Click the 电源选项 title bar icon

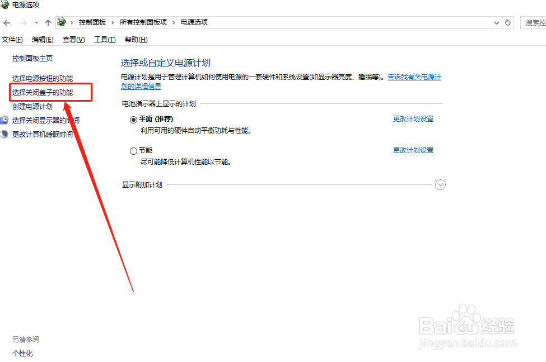click(6, 6)
